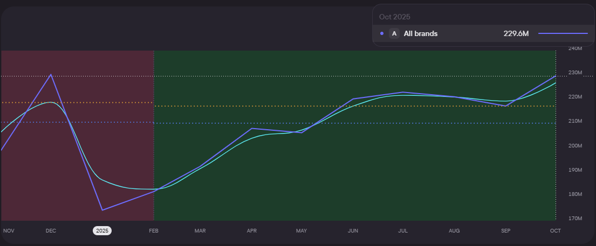Click the January low point on the purple line
The width and height of the screenshot is (596, 246).
coord(102,210)
